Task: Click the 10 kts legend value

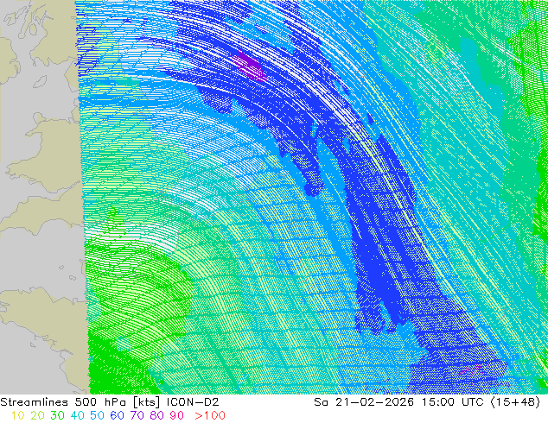Action: 18,416
